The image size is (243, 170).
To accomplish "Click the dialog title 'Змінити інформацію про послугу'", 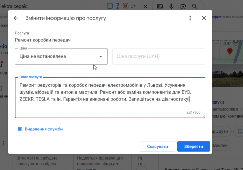I will pyautogui.click(x=66, y=18).
